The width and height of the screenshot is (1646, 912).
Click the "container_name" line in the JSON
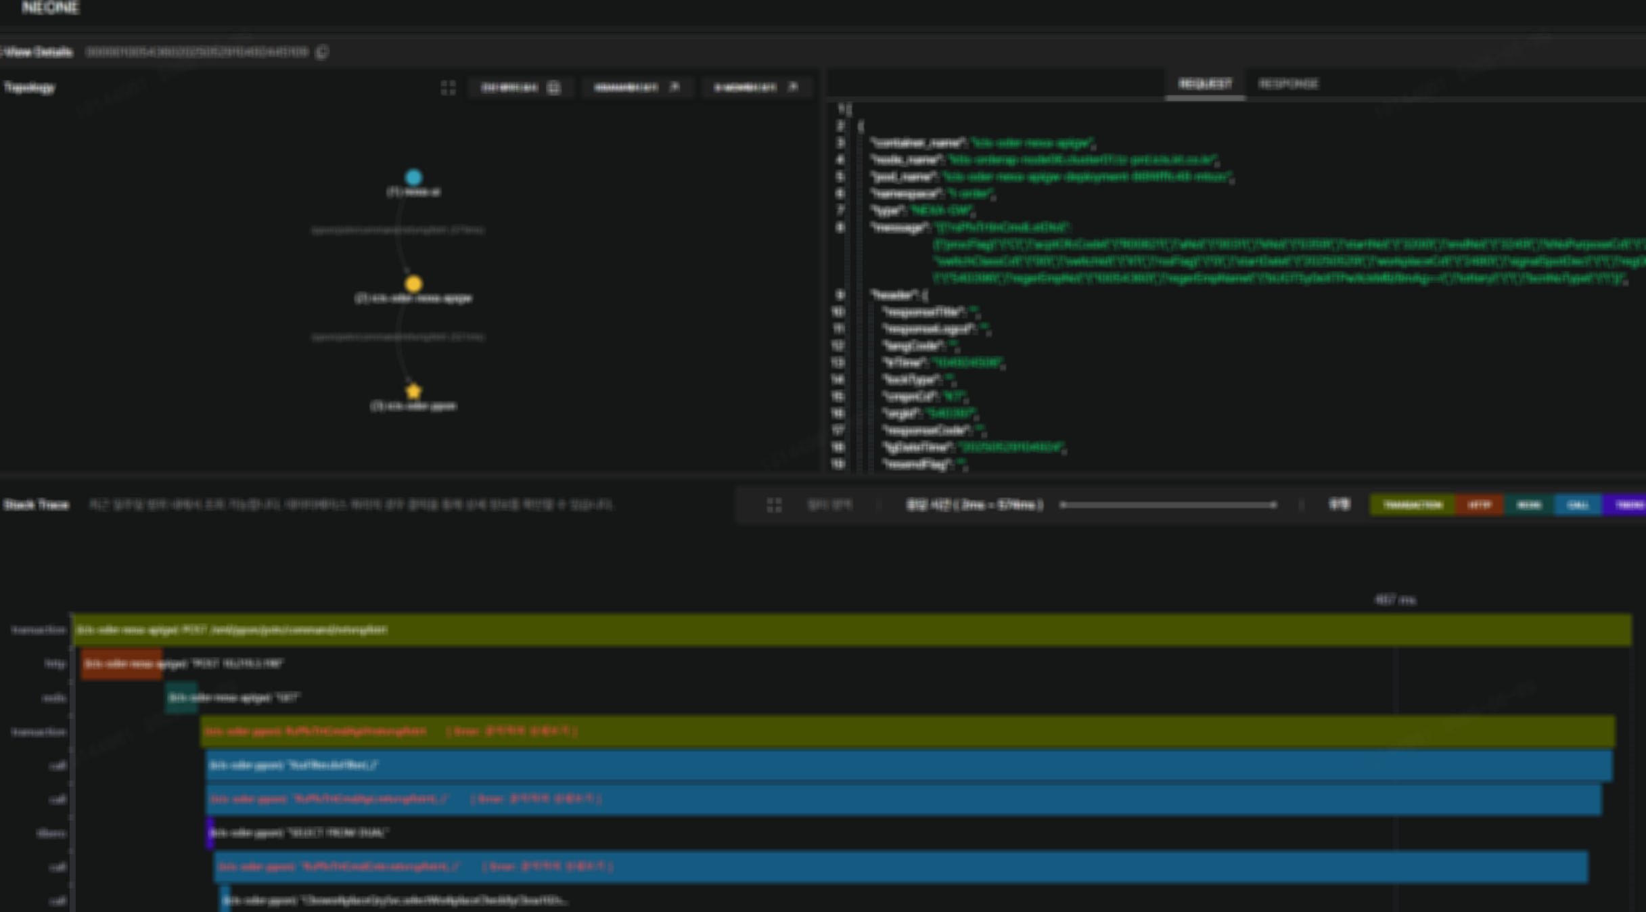983,143
